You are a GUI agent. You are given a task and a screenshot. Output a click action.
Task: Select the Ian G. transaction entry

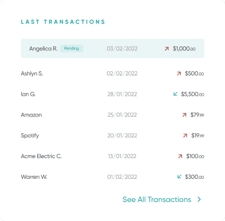112,94
